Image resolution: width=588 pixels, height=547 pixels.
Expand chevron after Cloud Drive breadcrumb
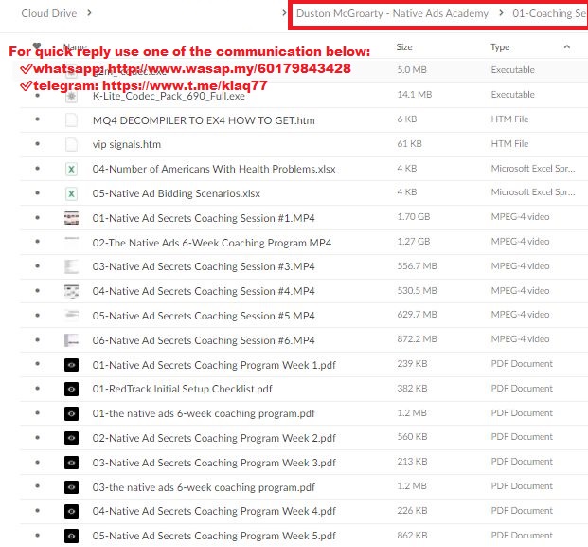(89, 13)
